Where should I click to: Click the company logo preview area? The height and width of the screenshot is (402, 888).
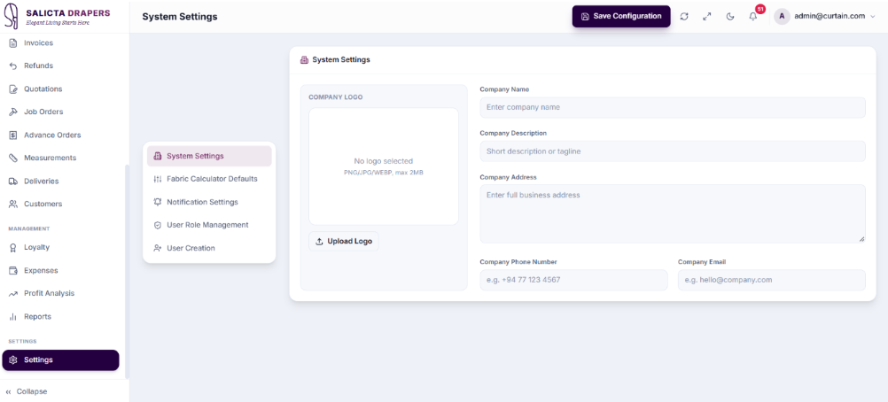(x=384, y=166)
